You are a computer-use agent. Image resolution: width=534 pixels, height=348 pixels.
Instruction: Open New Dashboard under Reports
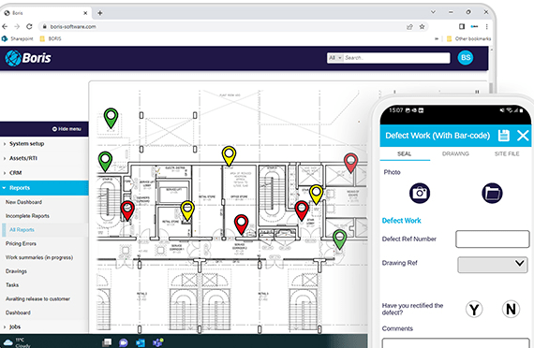pos(23,202)
